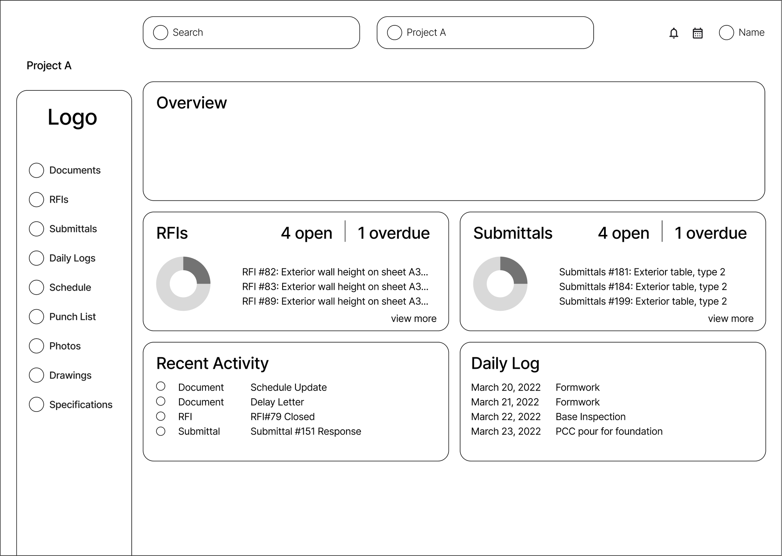The height and width of the screenshot is (556, 782).
Task: Select the RFI#79 Closed activity radio circle
Action: (160, 416)
